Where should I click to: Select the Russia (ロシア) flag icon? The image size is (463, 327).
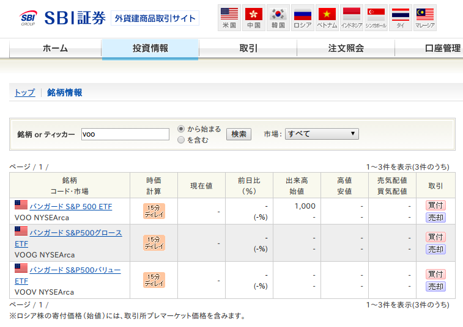coord(303,18)
